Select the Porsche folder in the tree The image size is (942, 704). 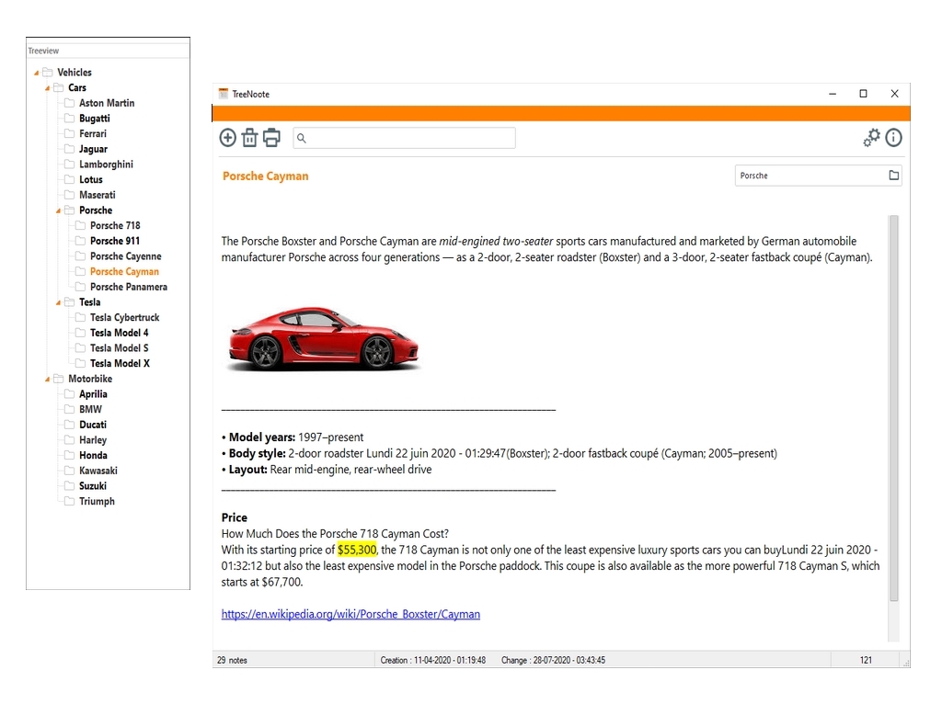[96, 210]
